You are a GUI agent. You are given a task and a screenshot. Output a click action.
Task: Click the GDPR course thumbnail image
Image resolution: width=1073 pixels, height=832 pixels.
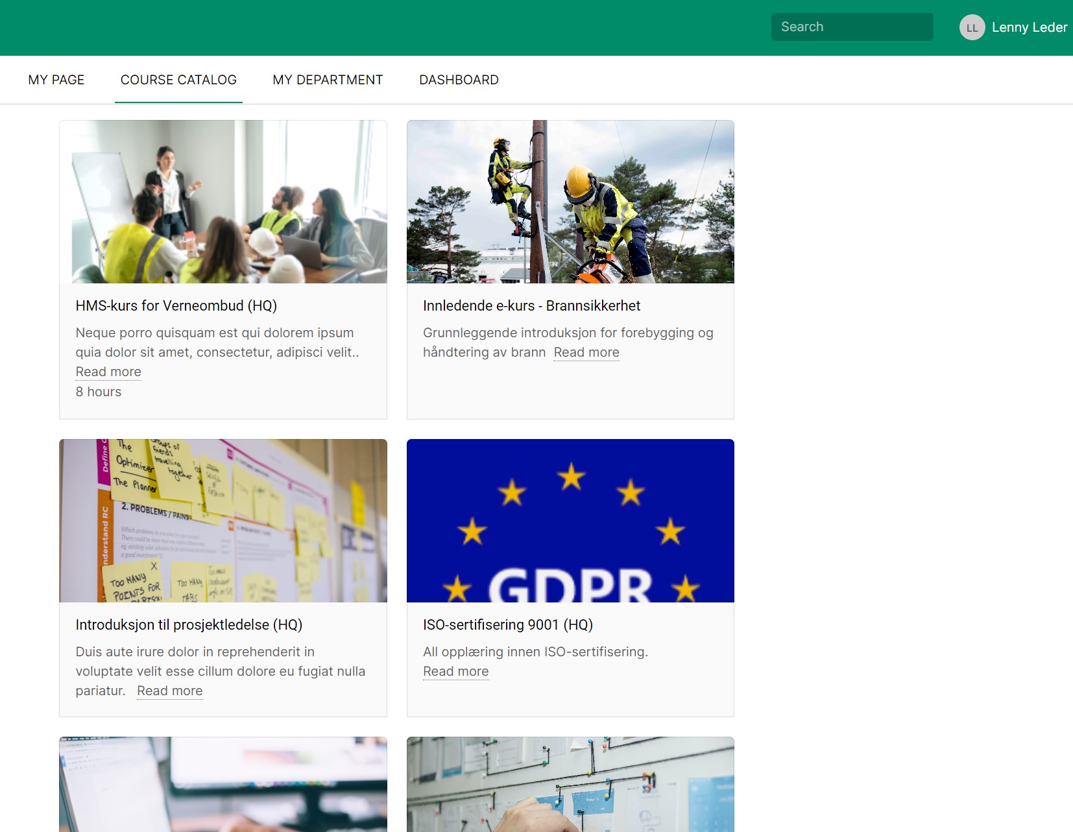570,521
